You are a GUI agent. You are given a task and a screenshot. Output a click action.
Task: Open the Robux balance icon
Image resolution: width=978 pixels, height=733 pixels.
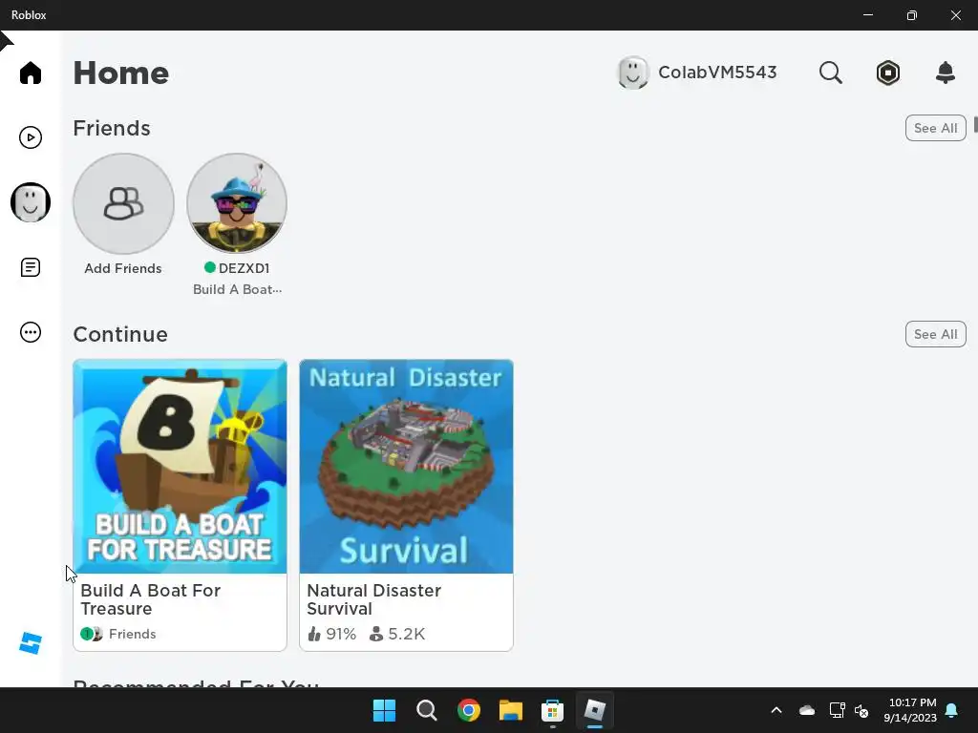887,73
